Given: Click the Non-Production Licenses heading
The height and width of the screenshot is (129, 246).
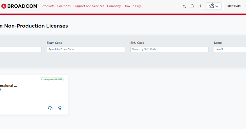Looking at the screenshot, I should pos(34,26).
